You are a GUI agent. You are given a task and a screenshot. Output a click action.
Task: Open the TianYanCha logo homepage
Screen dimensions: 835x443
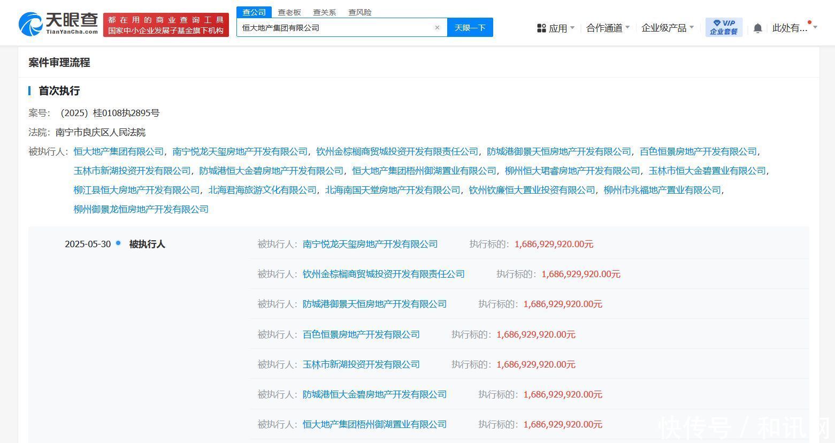(x=58, y=24)
